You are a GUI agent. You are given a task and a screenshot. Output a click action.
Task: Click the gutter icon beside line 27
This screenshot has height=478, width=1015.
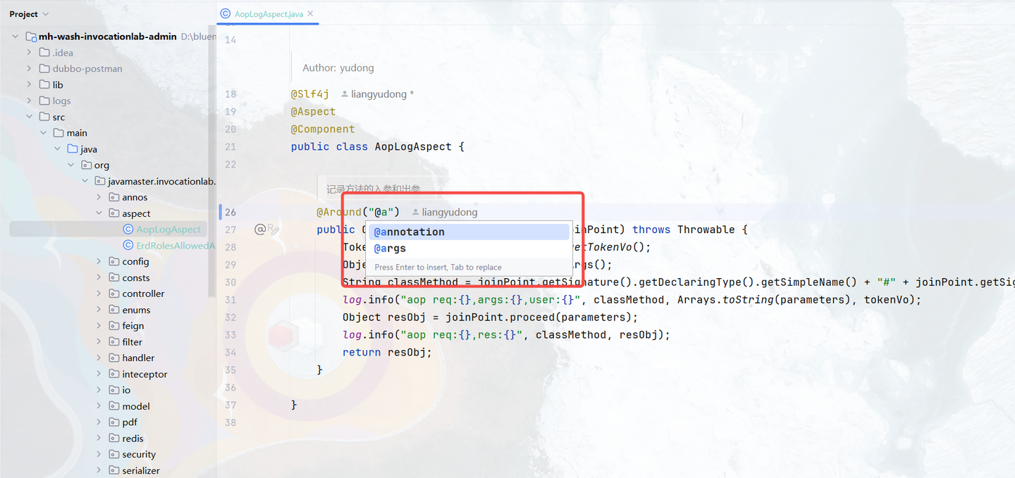point(266,229)
